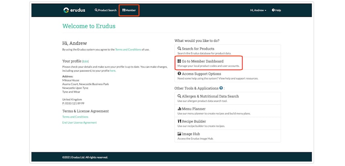Open Terms and Conditions under License Agreement
Screen dimensions: 345x166
point(75,117)
